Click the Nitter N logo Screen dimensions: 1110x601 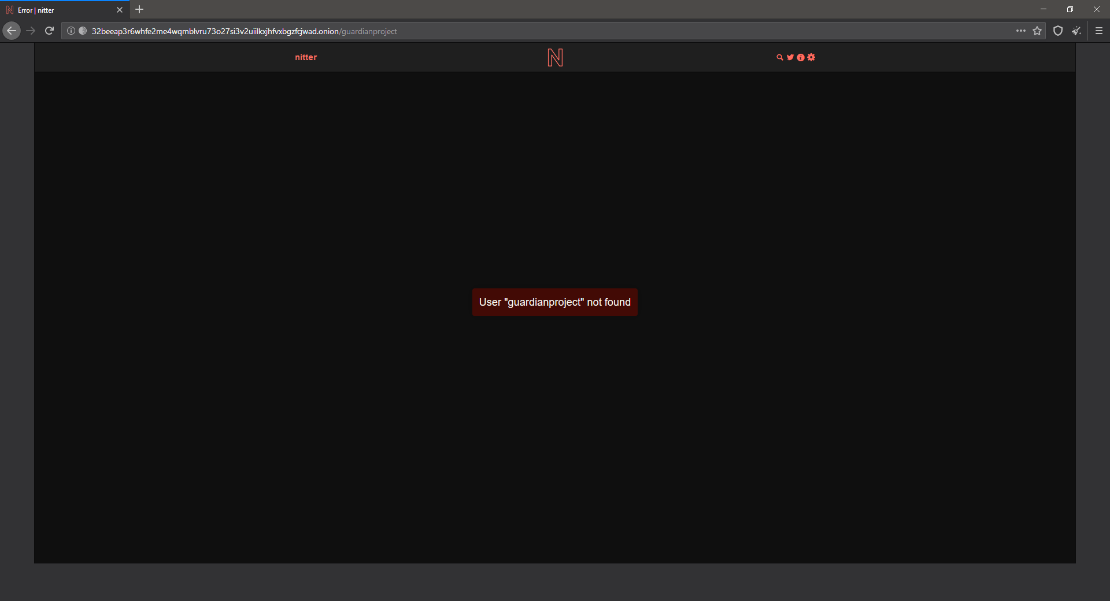pyautogui.click(x=554, y=57)
